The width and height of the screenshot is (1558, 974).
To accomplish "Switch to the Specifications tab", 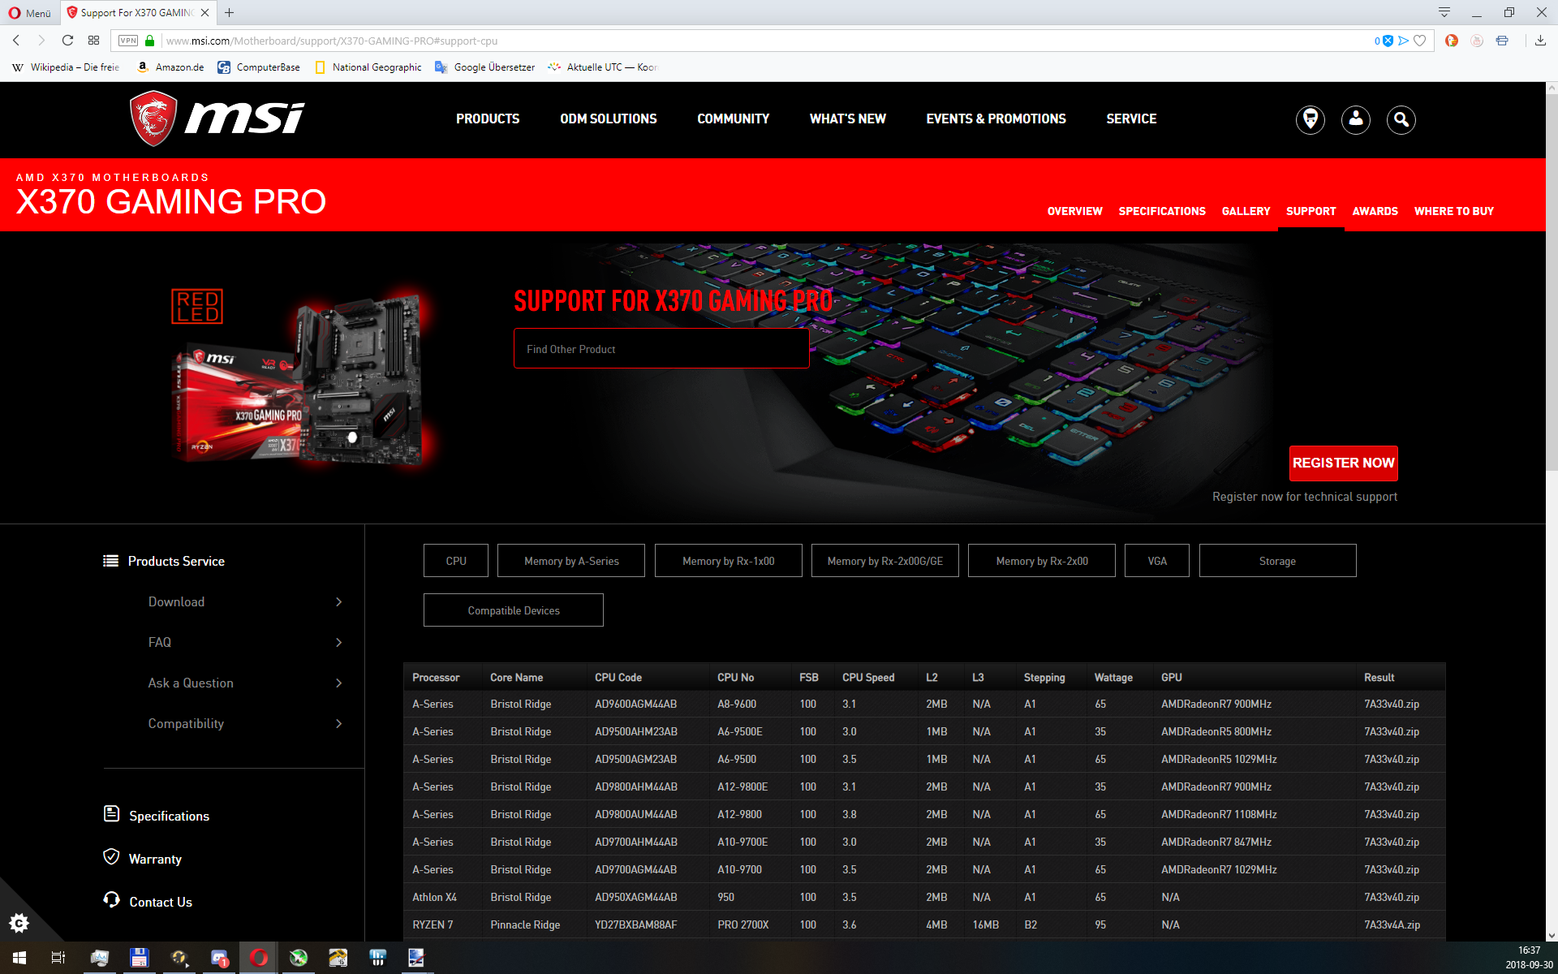I will tap(1161, 211).
